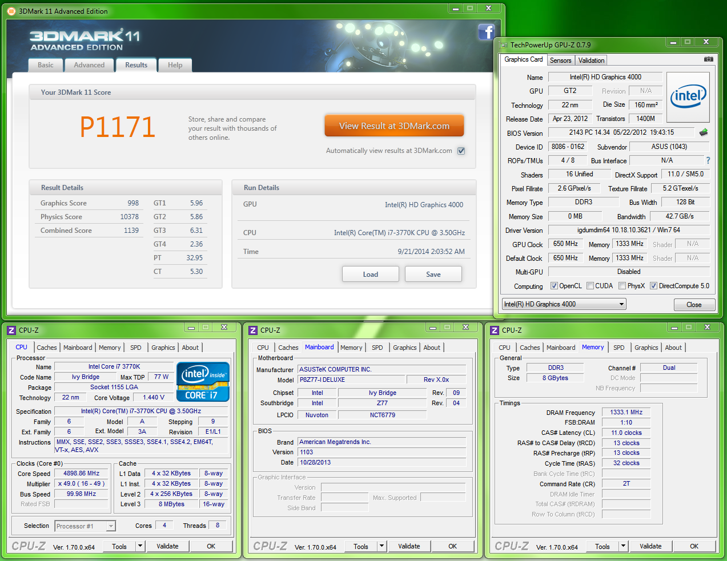Click the Mainboard CPU-Z window's Z icon
The width and height of the screenshot is (727, 561).
pos(253,330)
